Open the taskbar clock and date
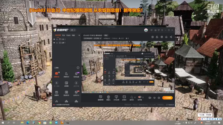The height and width of the screenshot is (125, 223). tap(208, 123)
